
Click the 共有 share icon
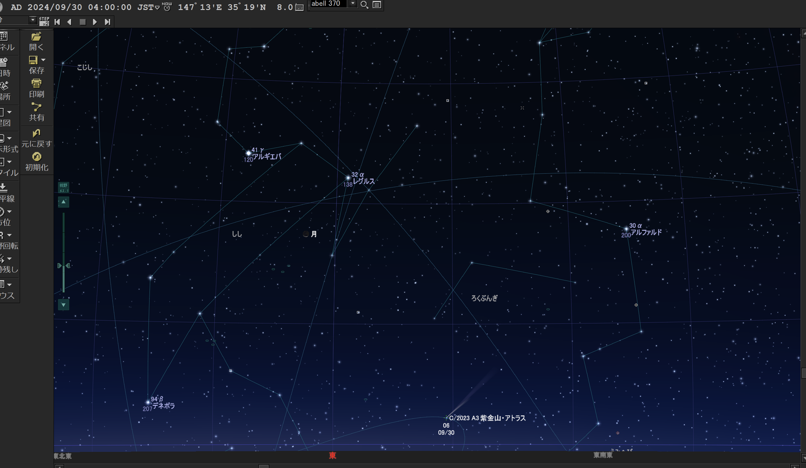(37, 107)
